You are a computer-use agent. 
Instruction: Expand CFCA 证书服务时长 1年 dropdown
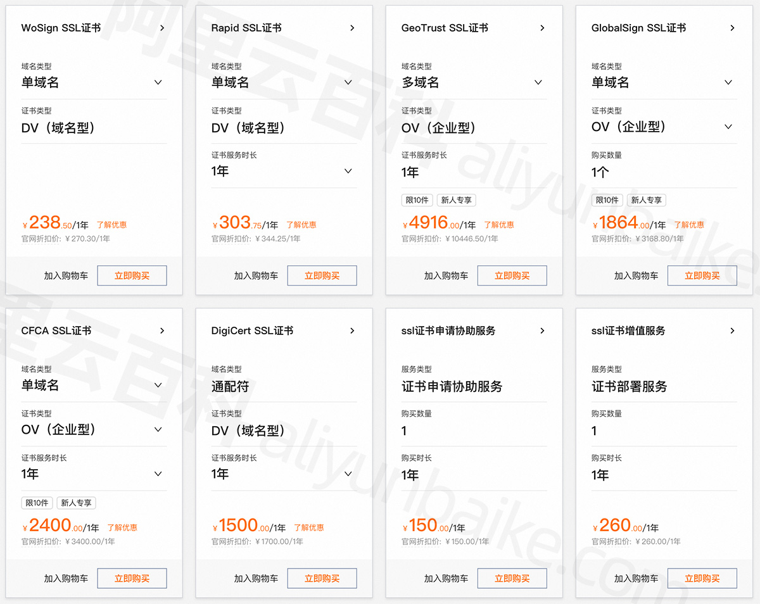[x=158, y=474]
